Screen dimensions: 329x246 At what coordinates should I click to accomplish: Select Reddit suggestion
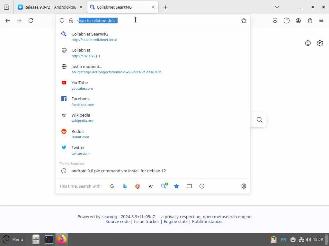click(153, 134)
